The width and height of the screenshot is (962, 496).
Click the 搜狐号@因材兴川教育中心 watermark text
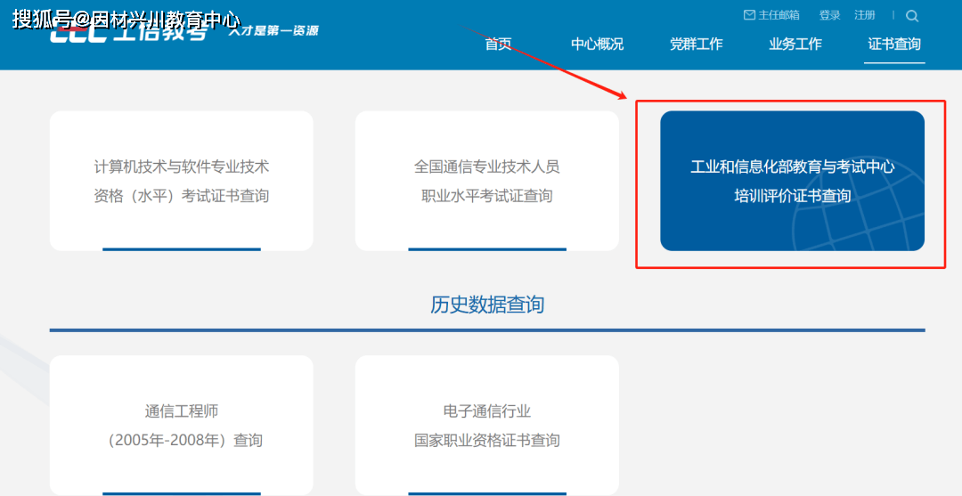126,19
